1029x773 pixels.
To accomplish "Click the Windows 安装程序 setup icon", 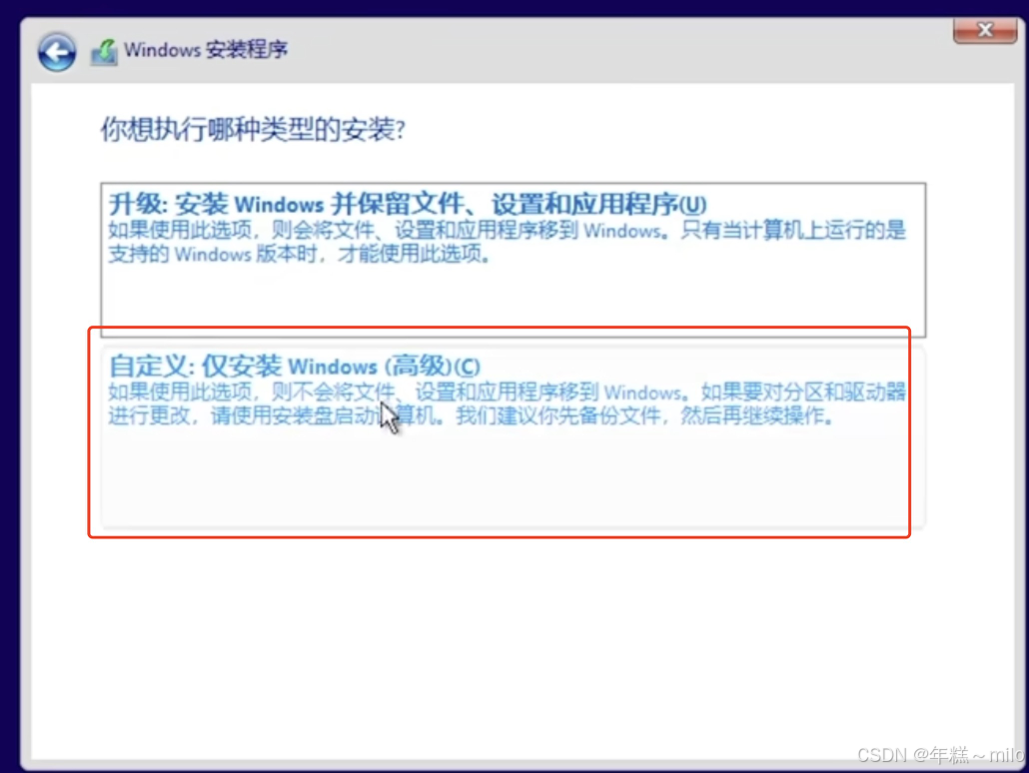I will (x=104, y=52).
